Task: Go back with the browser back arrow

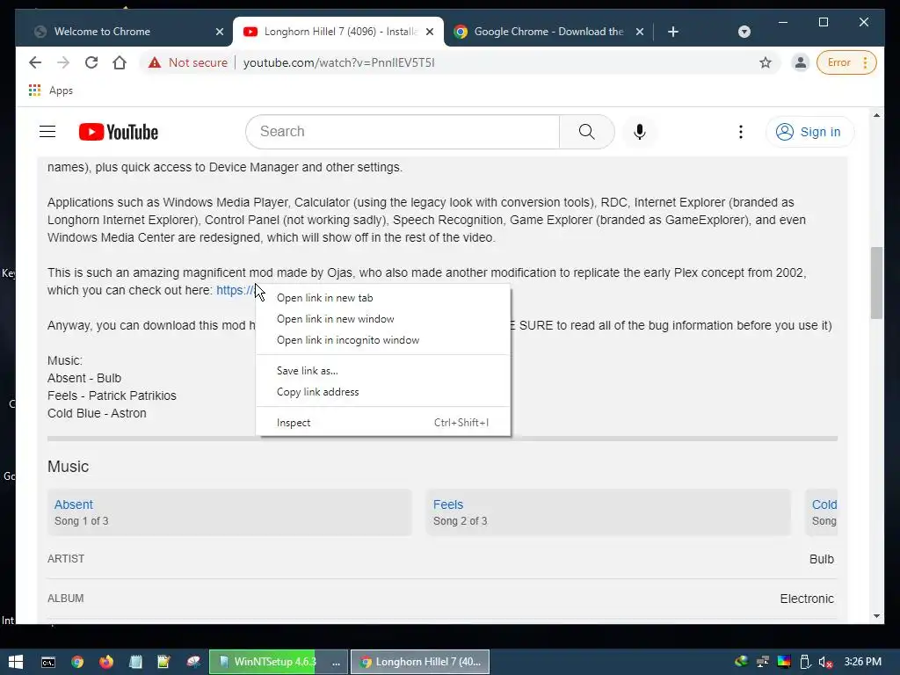Action: pos(35,62)
